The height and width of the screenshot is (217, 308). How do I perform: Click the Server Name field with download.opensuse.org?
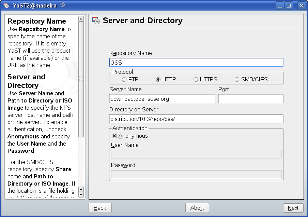(x=162, y=98)
